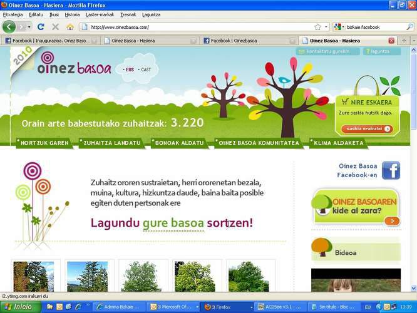Open 3 Firefox taskbar group
The width and height of the screenshot is (417, 313).
(228, 307)
